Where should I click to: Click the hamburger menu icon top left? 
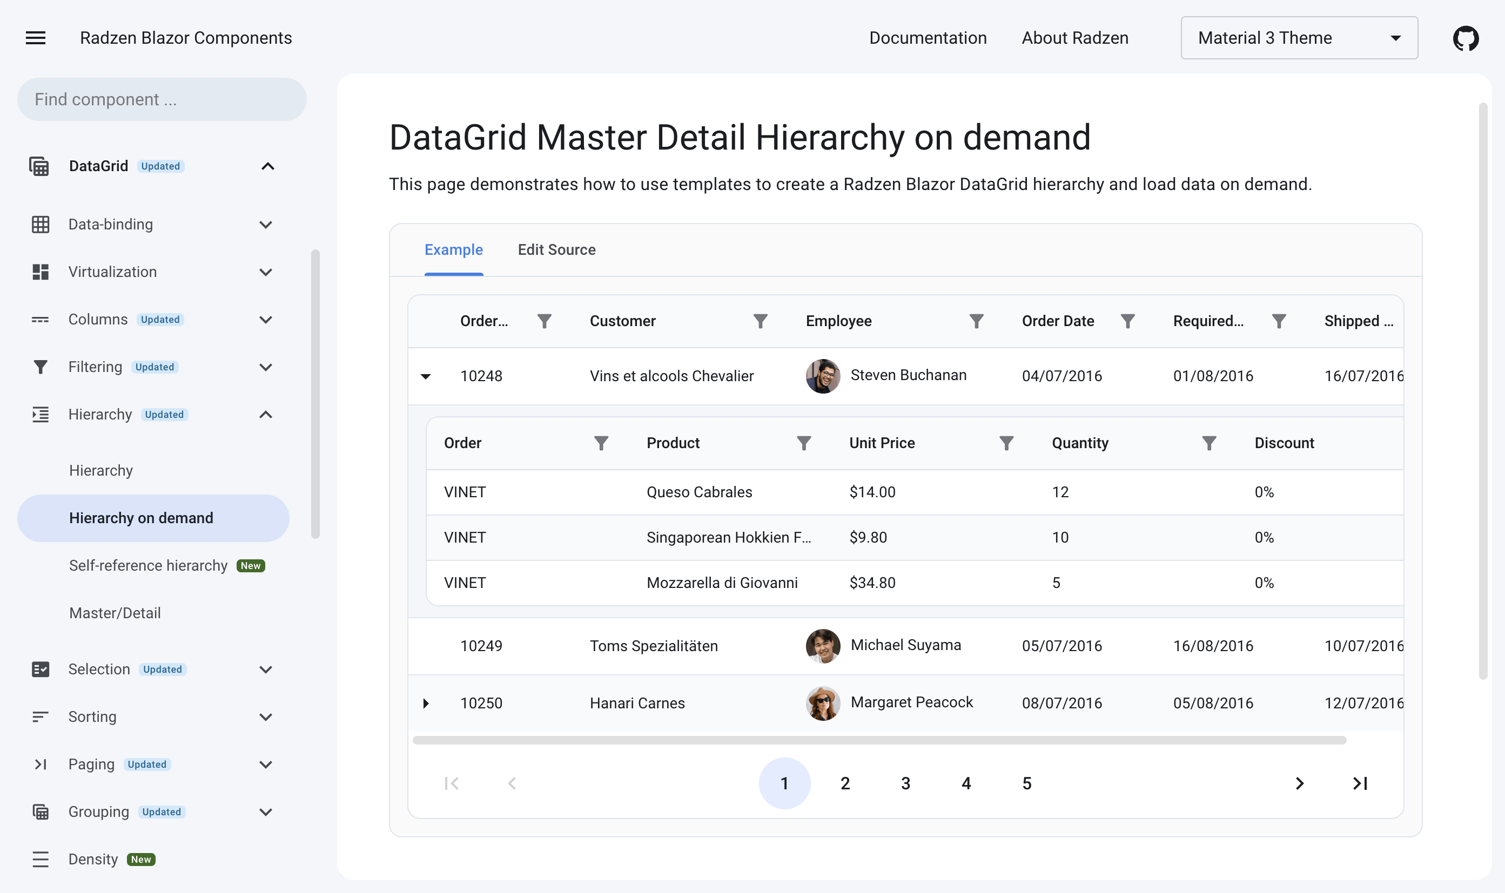(x=35, y=37)
